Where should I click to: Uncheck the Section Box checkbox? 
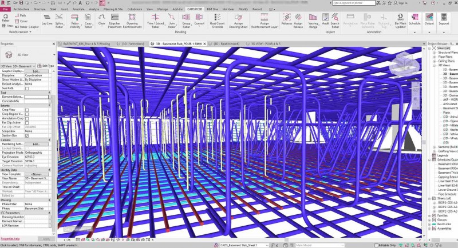[27, 135]
